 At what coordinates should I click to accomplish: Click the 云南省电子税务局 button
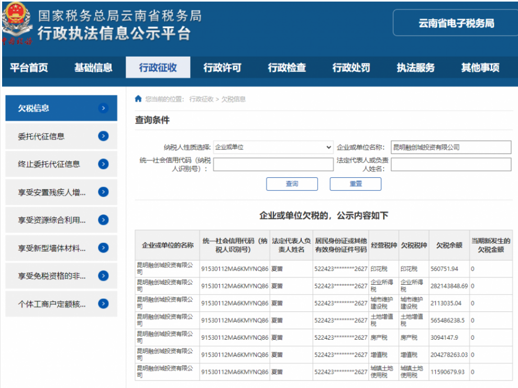point(456,23)
